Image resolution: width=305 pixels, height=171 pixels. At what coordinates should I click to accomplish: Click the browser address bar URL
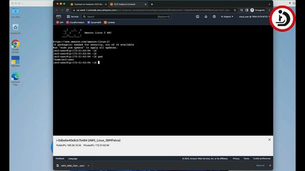point(153,10)
